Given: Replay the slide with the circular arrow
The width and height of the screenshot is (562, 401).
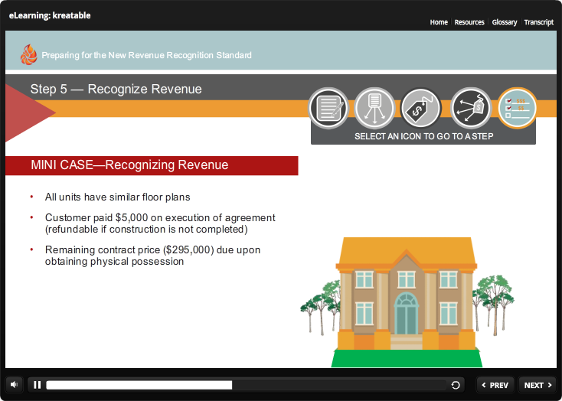Looking at the screenshot, I should point(456,385).
